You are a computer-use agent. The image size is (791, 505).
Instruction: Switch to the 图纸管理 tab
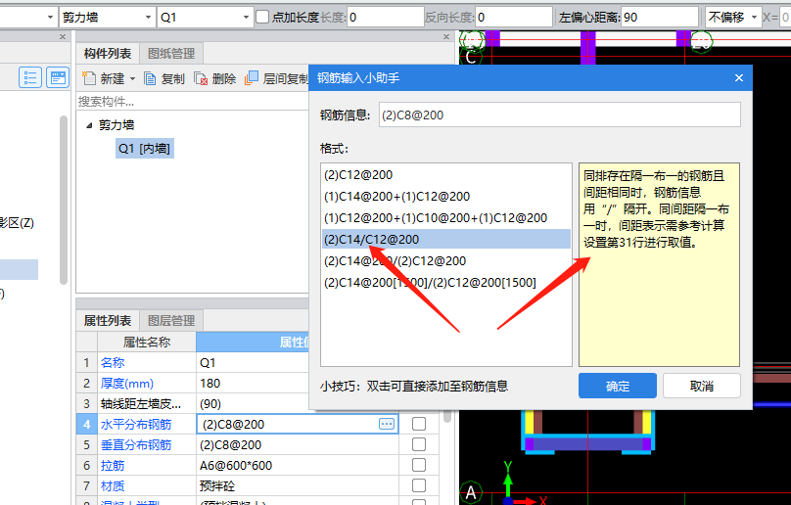(x=171, y=54)
